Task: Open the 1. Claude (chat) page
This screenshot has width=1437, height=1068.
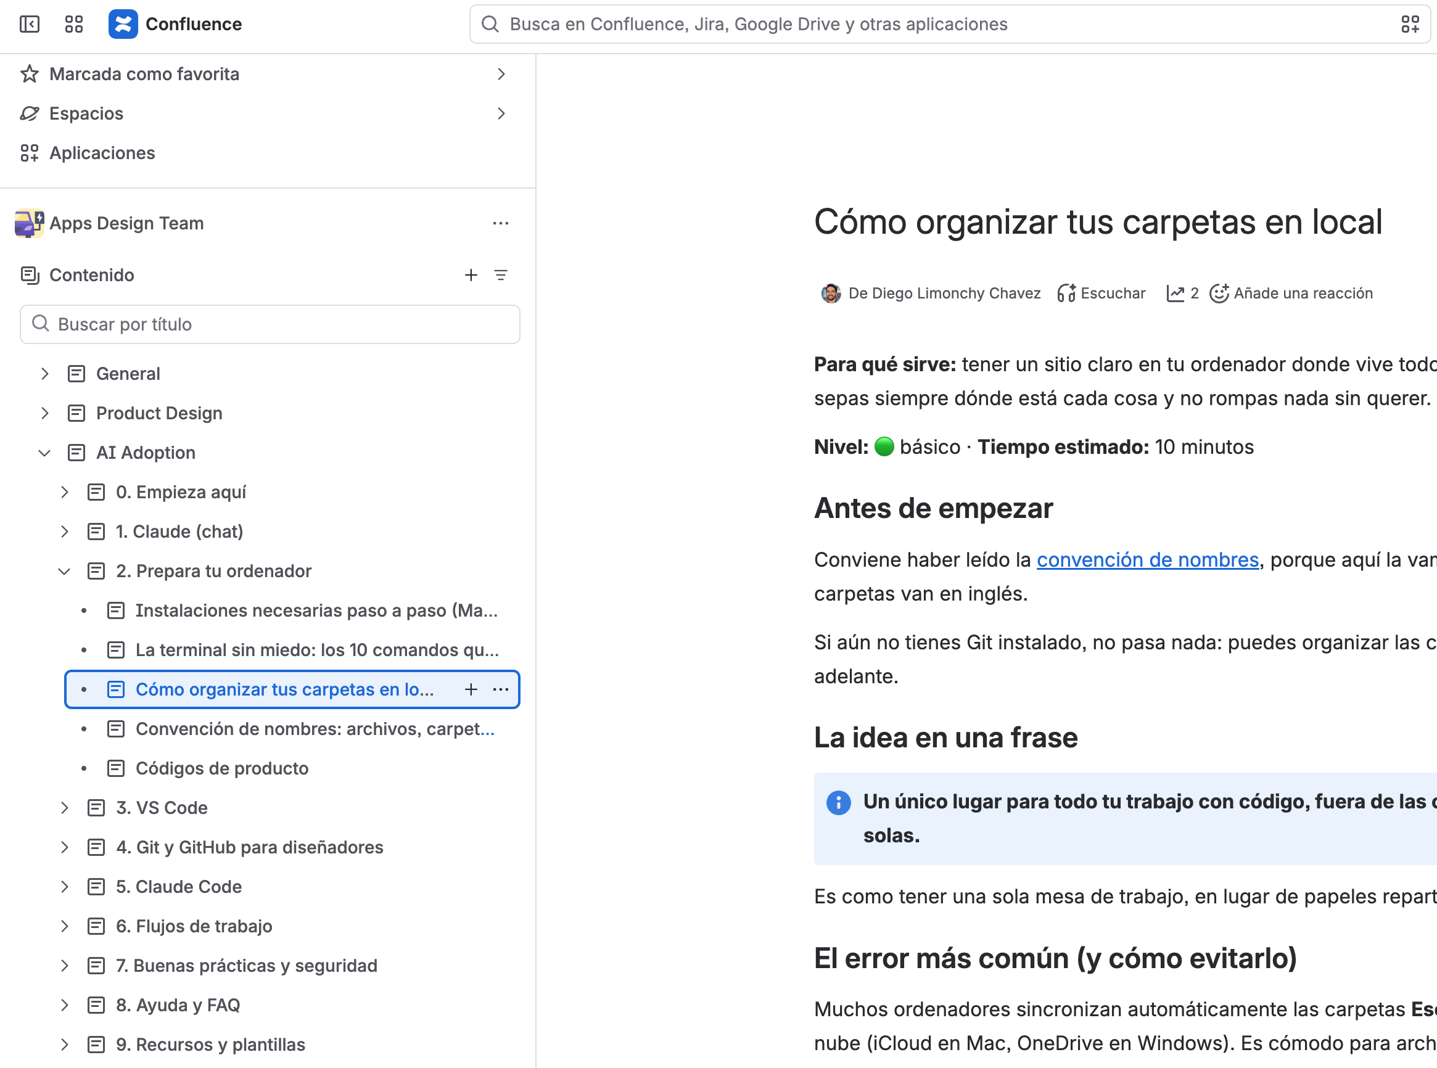Action: coord(179,532)
